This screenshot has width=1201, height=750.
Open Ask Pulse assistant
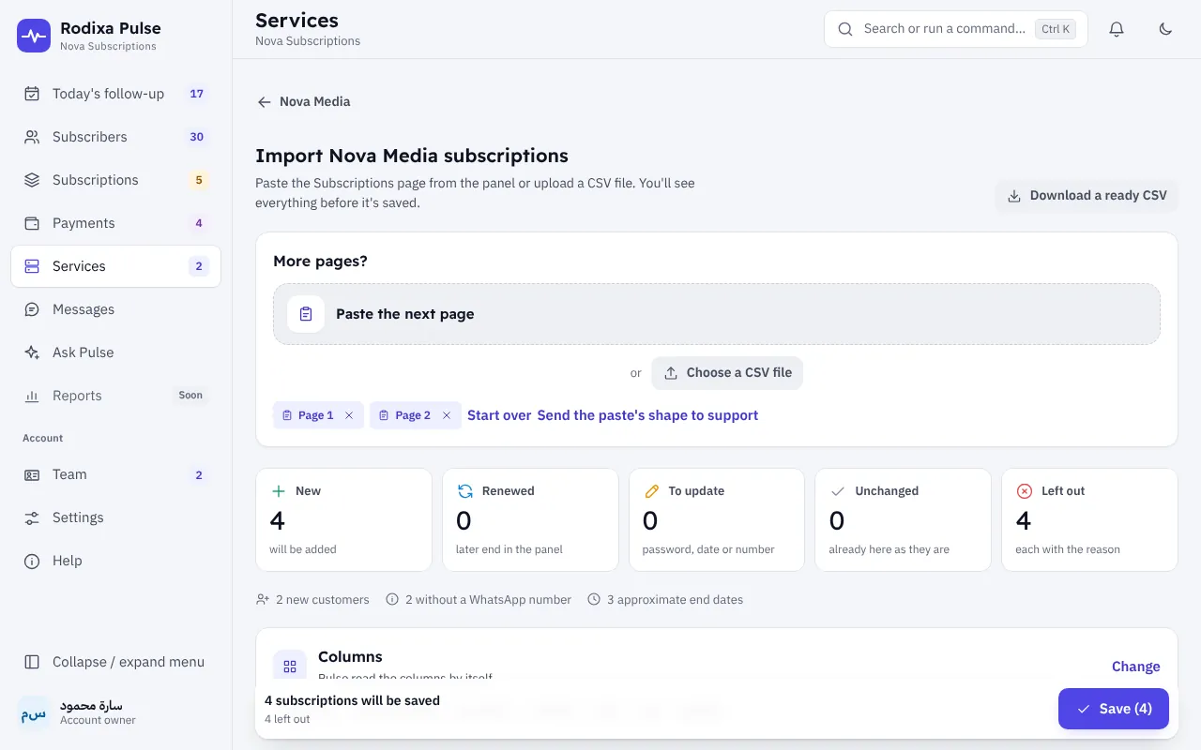115,352
